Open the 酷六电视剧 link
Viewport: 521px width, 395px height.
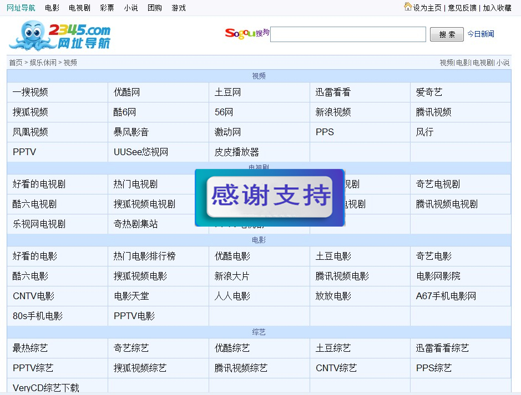(x=34, y=204)
